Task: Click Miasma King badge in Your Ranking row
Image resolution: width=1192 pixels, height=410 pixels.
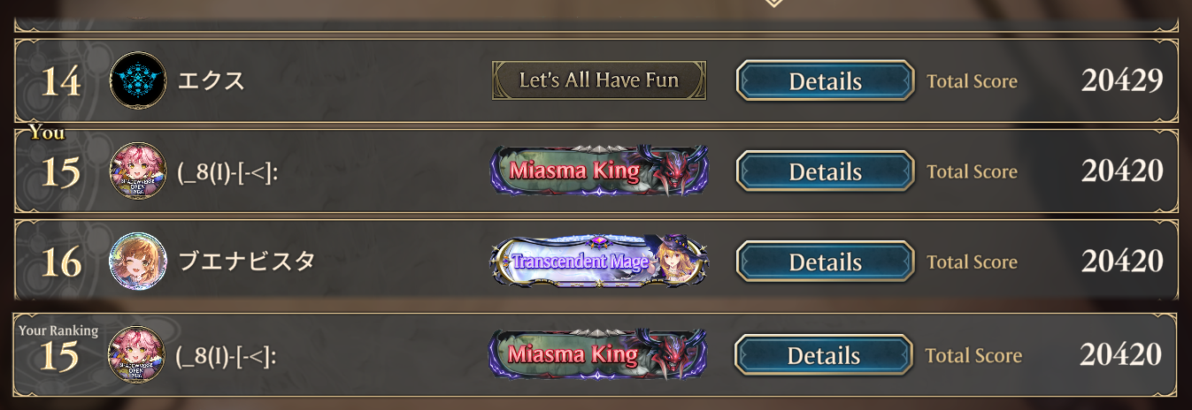Action: pyautogui.click(x=597, y=354)
